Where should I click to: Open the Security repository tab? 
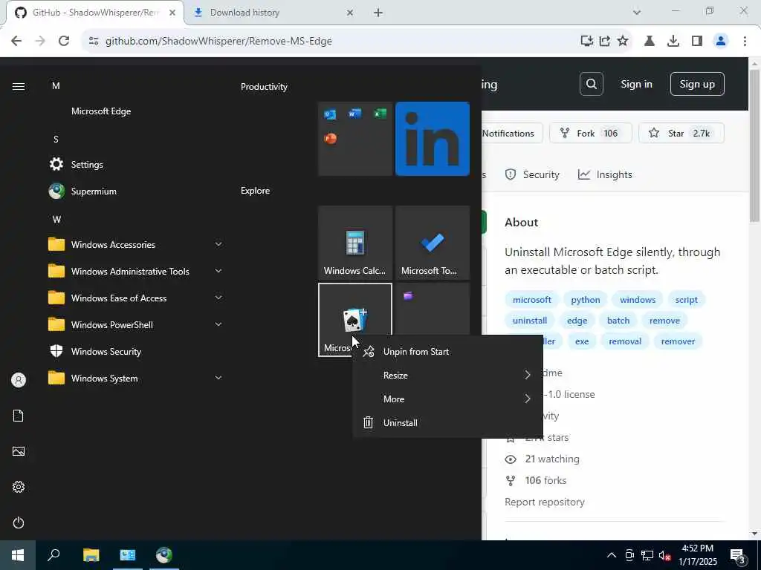[x=532, y=174]
